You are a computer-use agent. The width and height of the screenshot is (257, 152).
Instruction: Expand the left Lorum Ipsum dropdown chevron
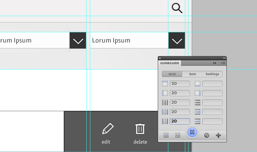pyautogui.click(x=78, y=41)
